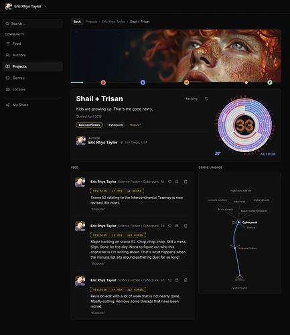
Task: Delete the Scene 52 Intercontinental Tourney post
Action: click(x=186, y=182)
